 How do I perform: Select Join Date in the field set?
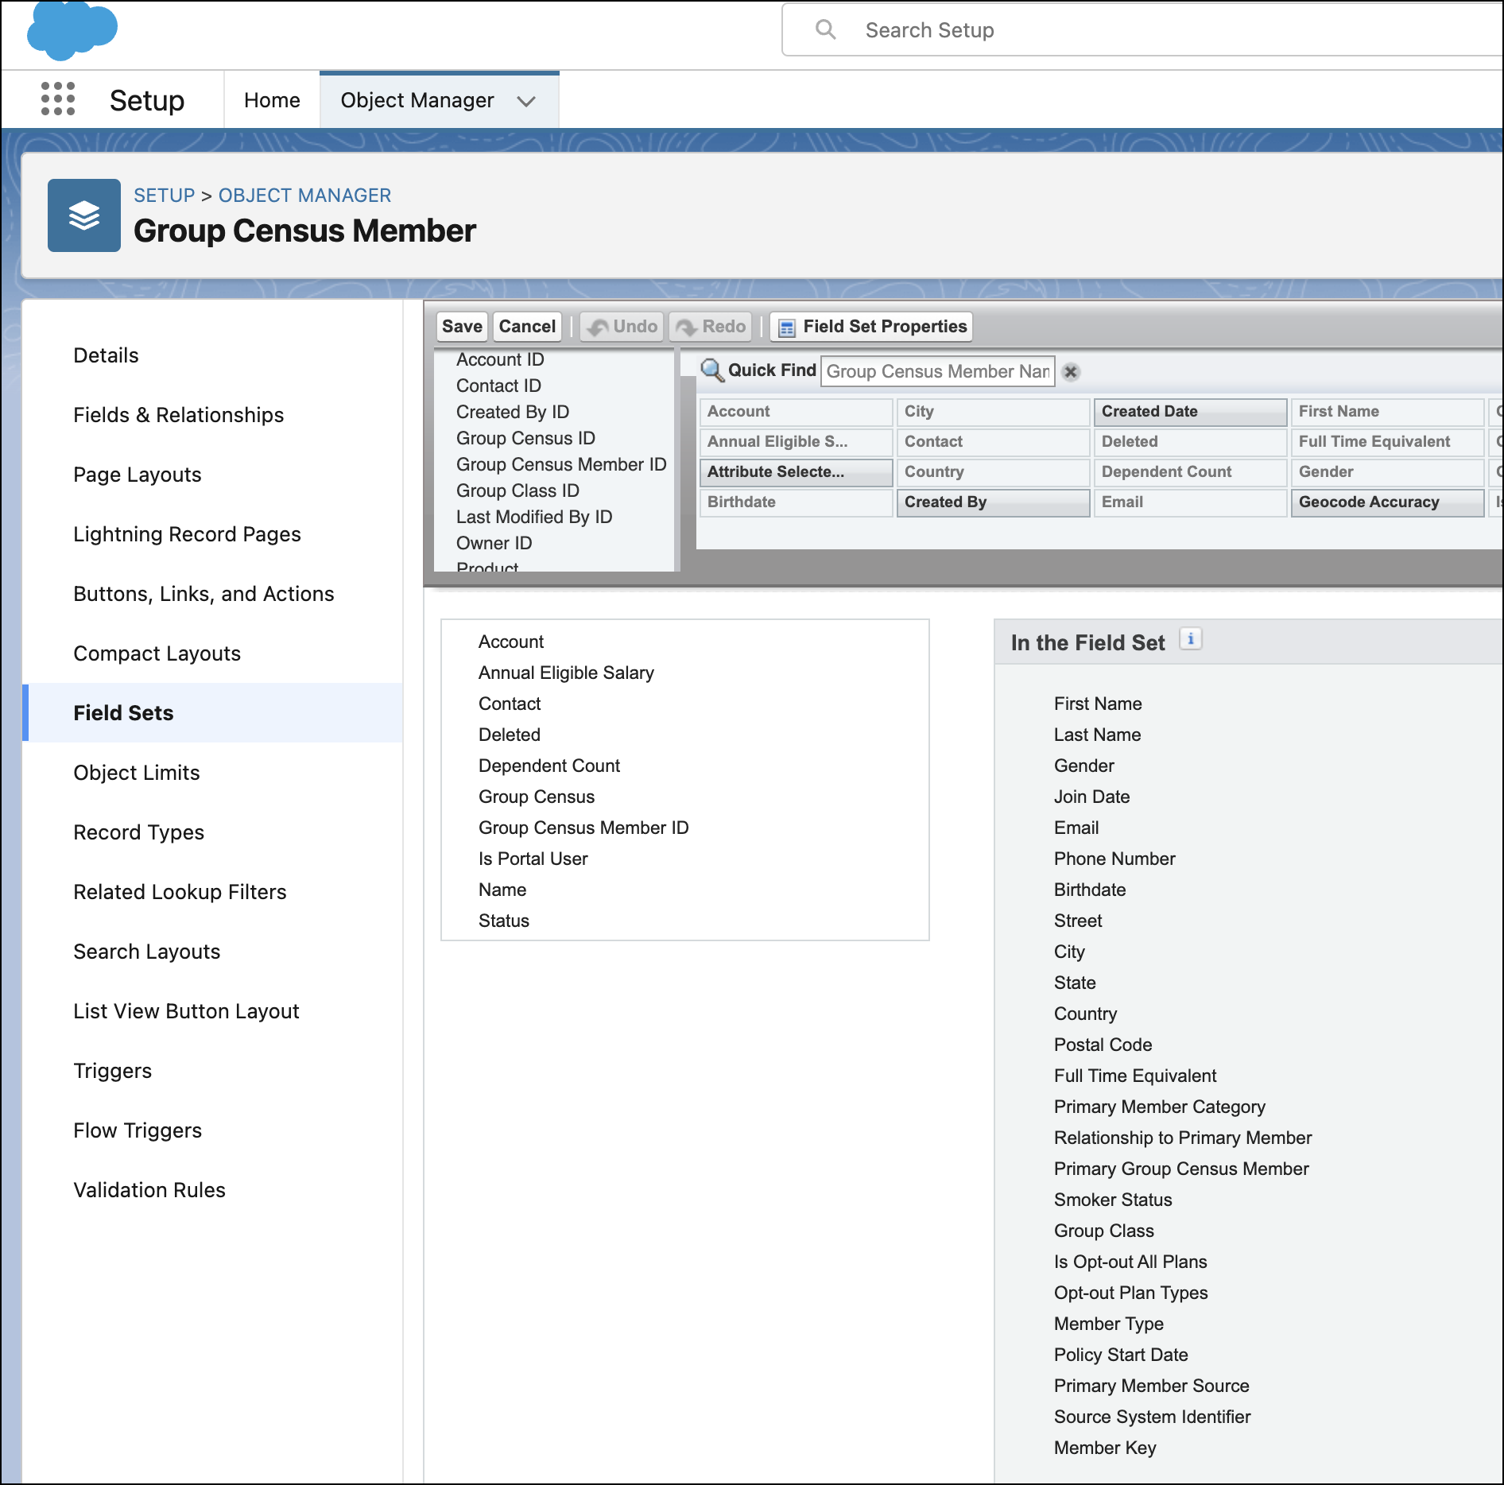1091,797
